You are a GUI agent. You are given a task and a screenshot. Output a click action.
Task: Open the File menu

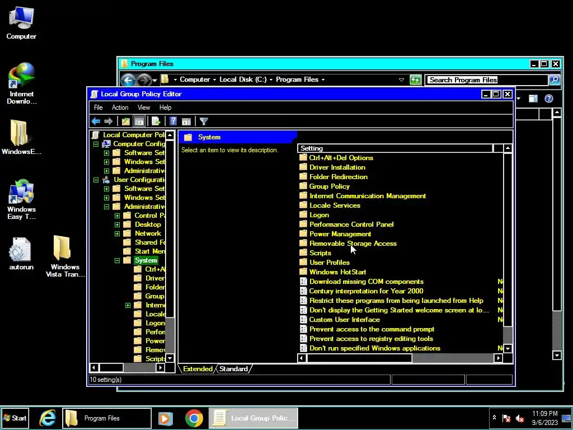98,107
